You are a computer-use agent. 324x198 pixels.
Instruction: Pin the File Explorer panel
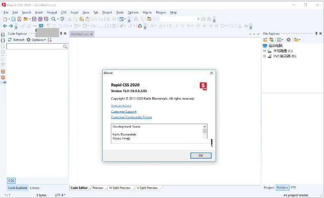coord(316,33)
